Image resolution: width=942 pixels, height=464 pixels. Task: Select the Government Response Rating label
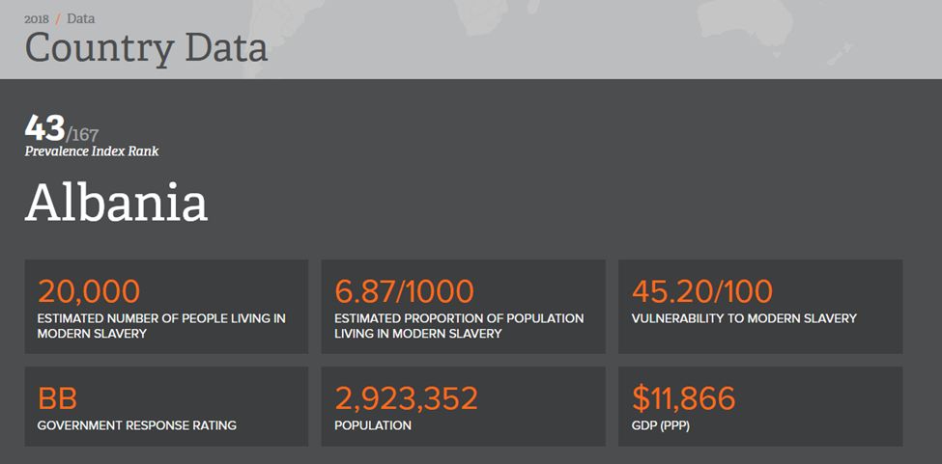click(x=136, y=425)
